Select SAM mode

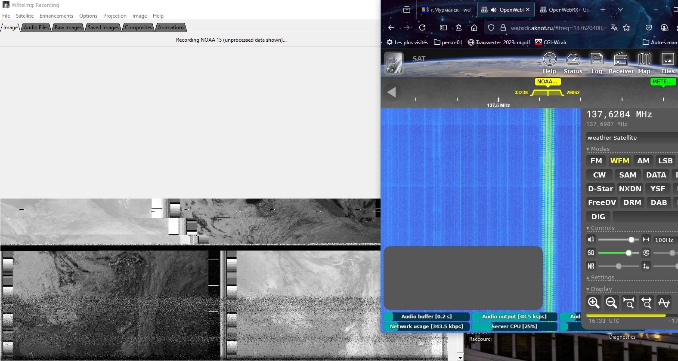point(628,175)
